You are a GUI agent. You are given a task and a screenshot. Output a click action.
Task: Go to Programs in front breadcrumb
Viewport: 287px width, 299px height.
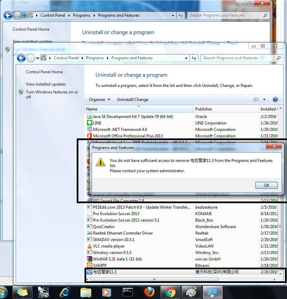(95, 58)
